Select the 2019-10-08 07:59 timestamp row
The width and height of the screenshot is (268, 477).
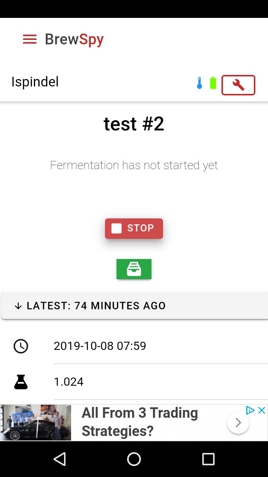click(x=134, y=346)
